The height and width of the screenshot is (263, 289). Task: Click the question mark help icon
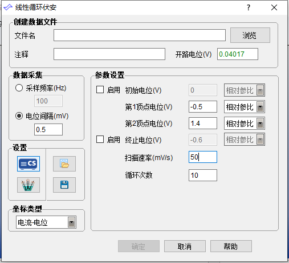249,7
